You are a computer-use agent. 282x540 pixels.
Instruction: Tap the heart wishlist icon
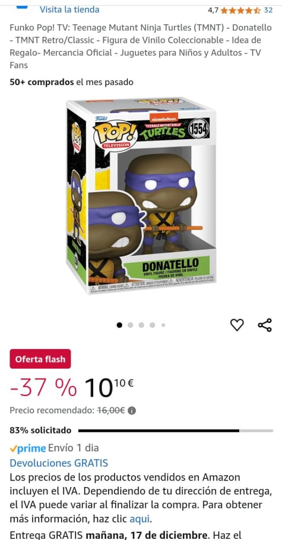tap(237, 325)
